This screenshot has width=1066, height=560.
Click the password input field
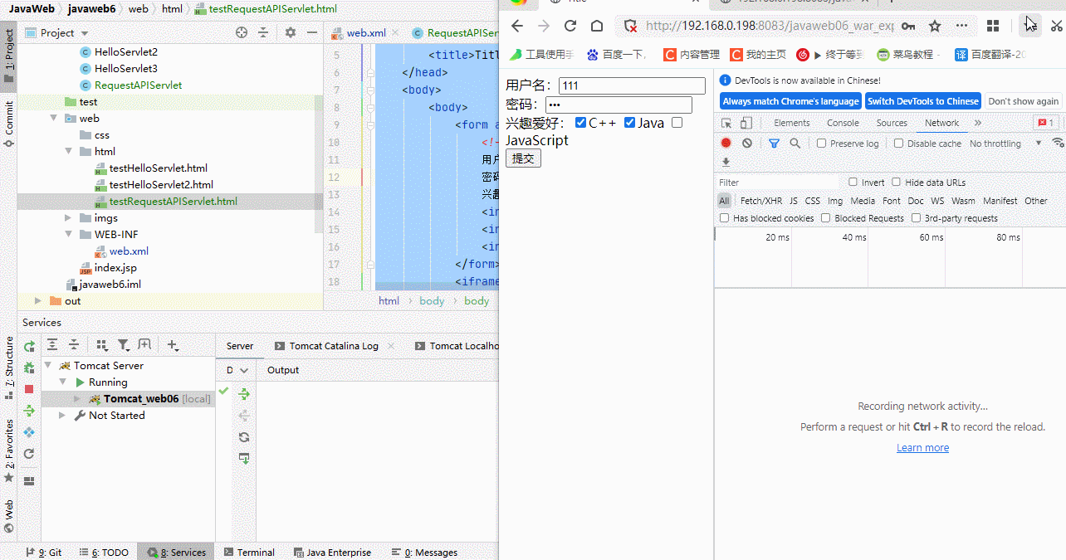(619, 105)
